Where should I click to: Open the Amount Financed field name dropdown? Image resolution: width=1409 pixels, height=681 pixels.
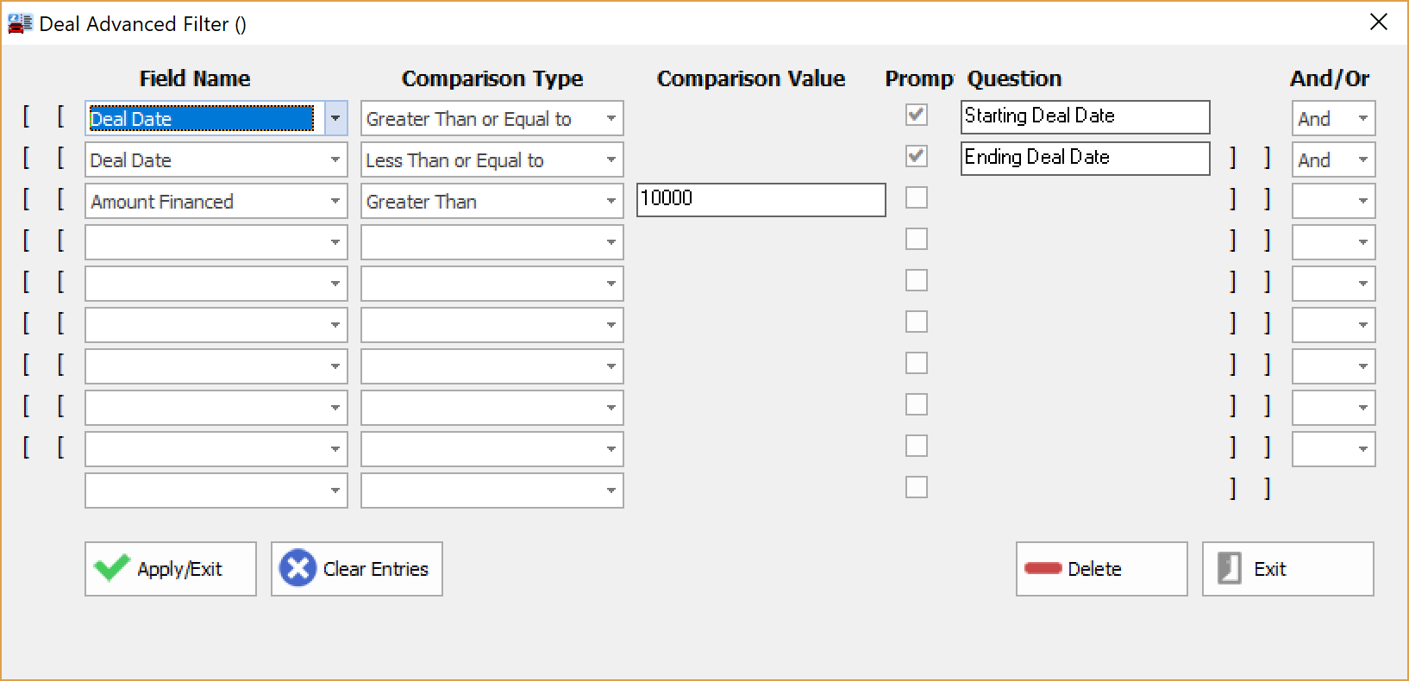click(x=335, y=202)
